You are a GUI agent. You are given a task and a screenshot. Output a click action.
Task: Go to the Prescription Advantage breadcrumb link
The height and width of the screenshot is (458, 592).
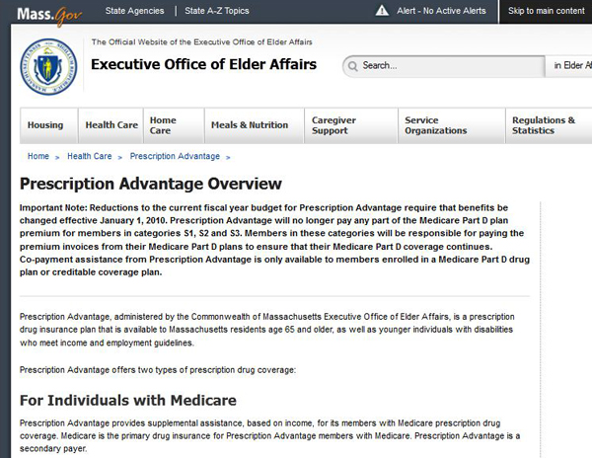point(175,156)
